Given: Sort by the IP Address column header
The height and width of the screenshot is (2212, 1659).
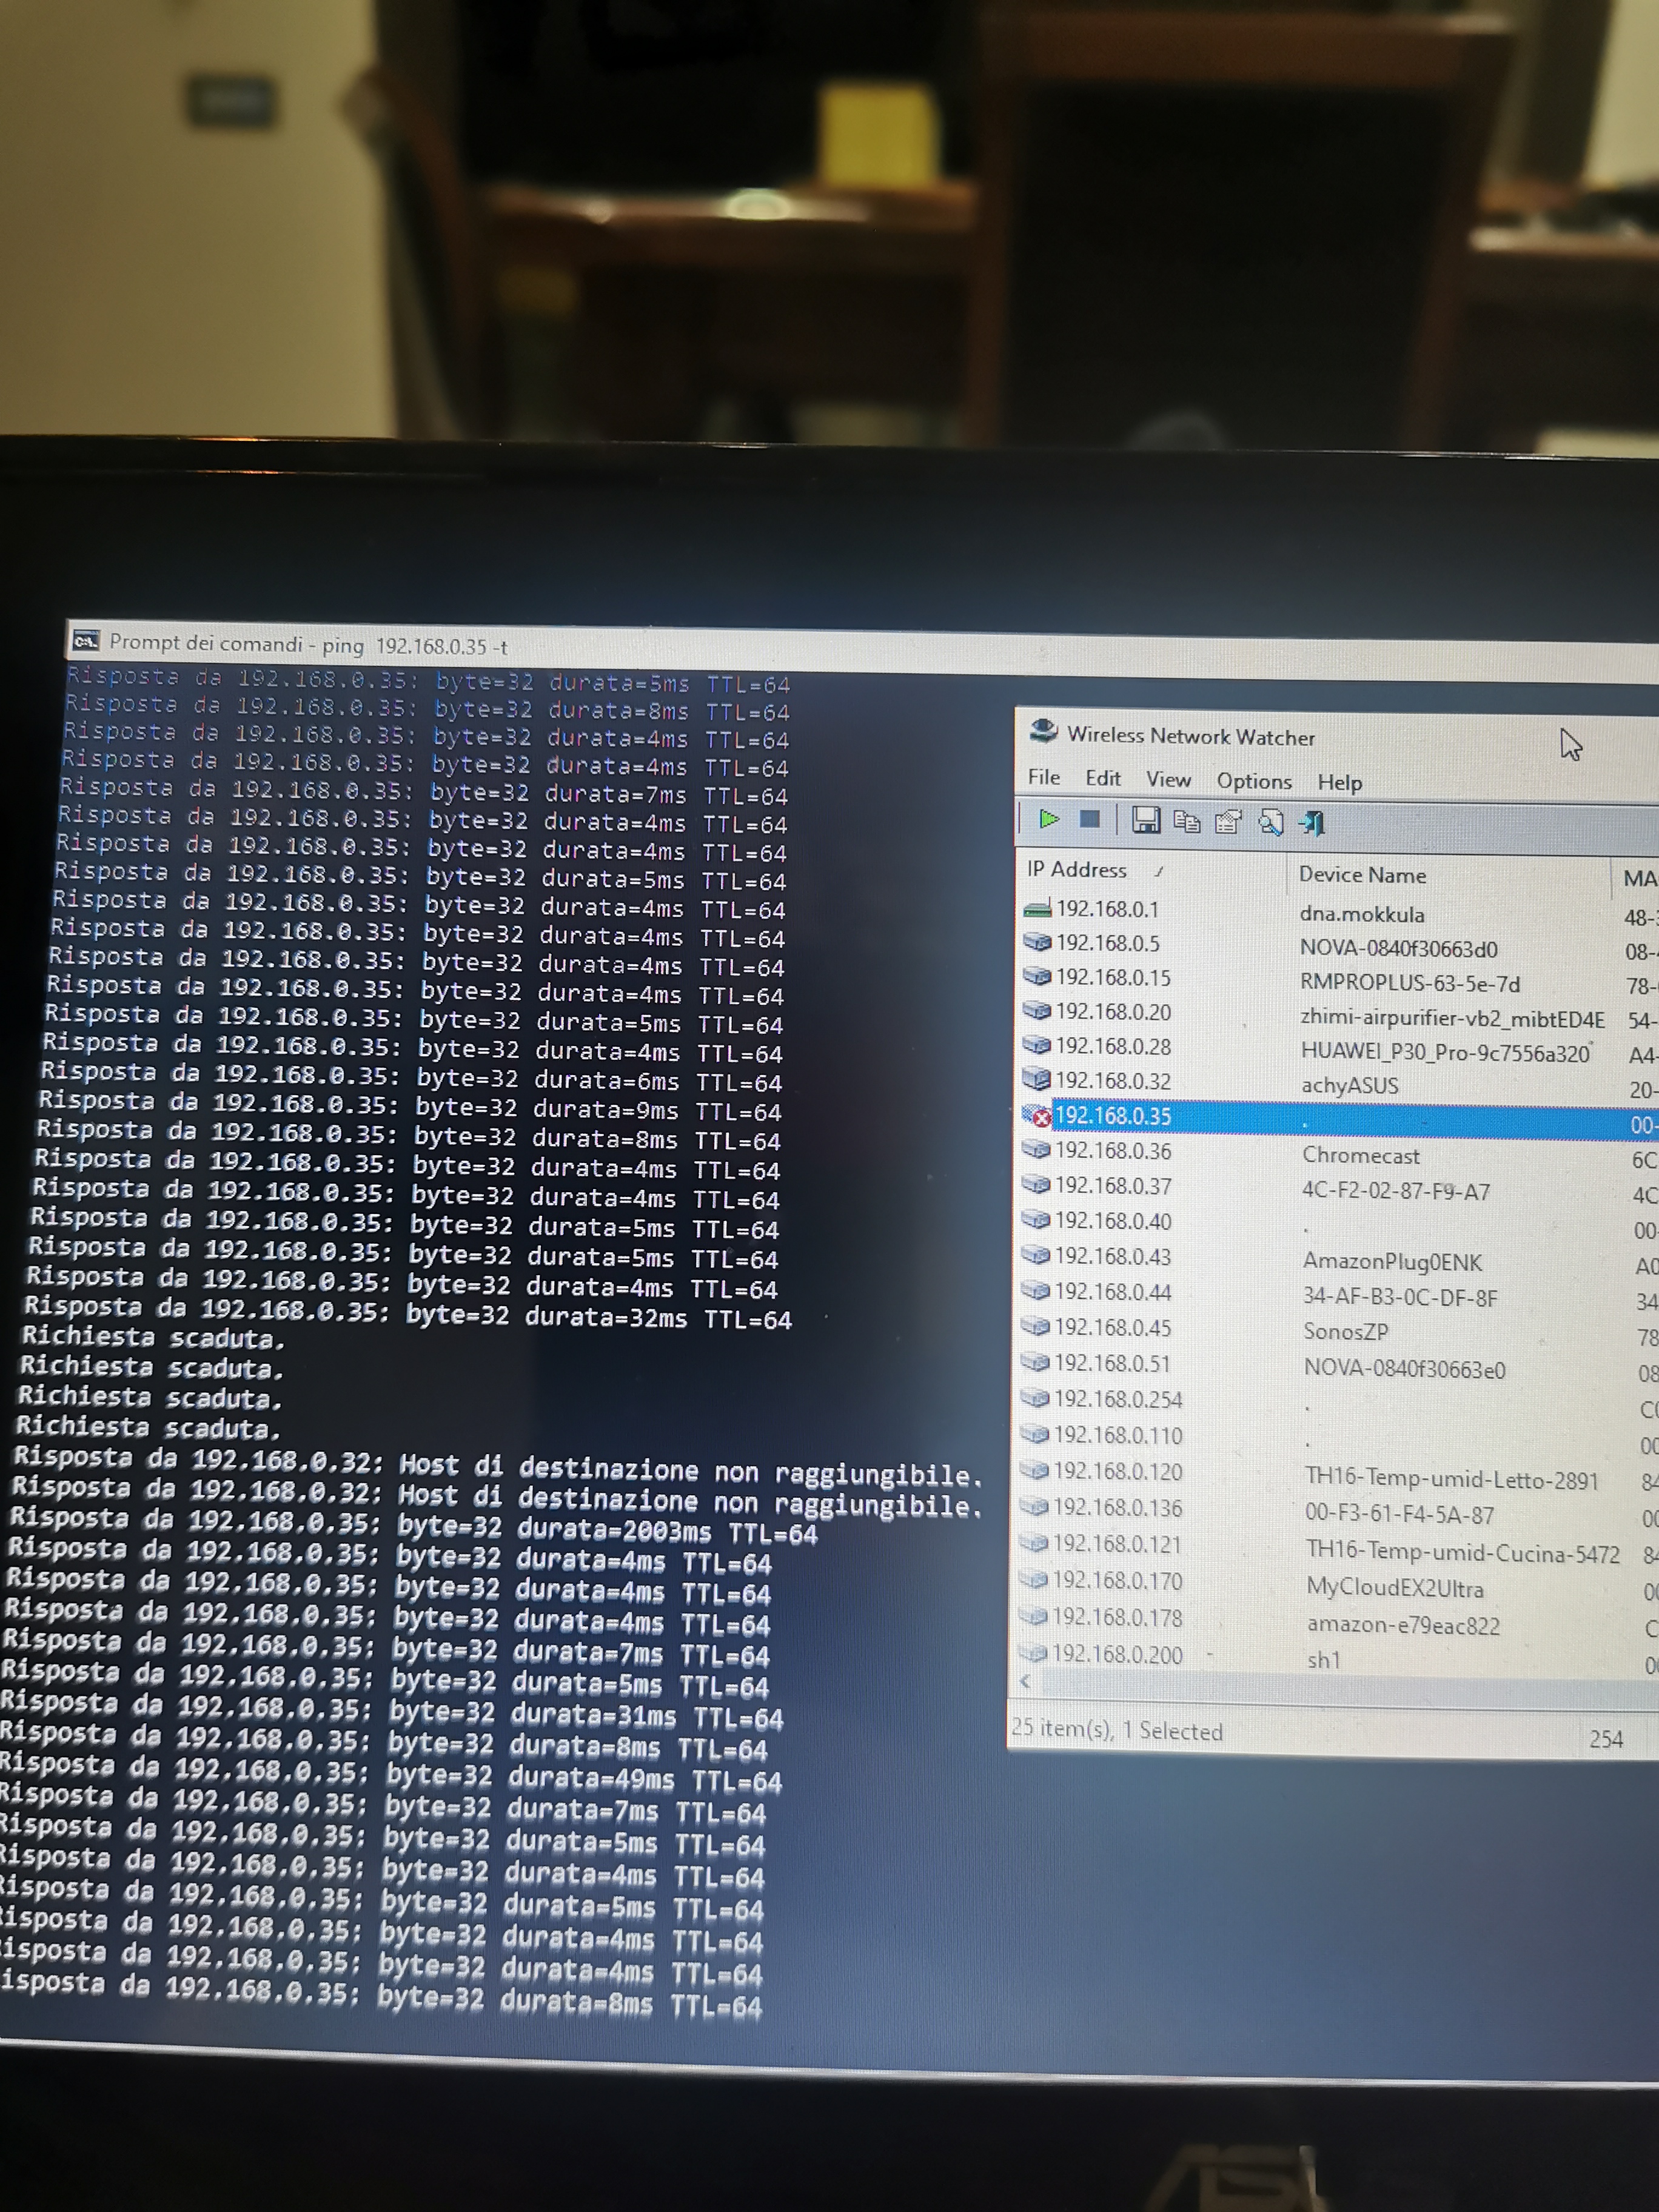Looking at the screenshot, I should point(1076,870).
